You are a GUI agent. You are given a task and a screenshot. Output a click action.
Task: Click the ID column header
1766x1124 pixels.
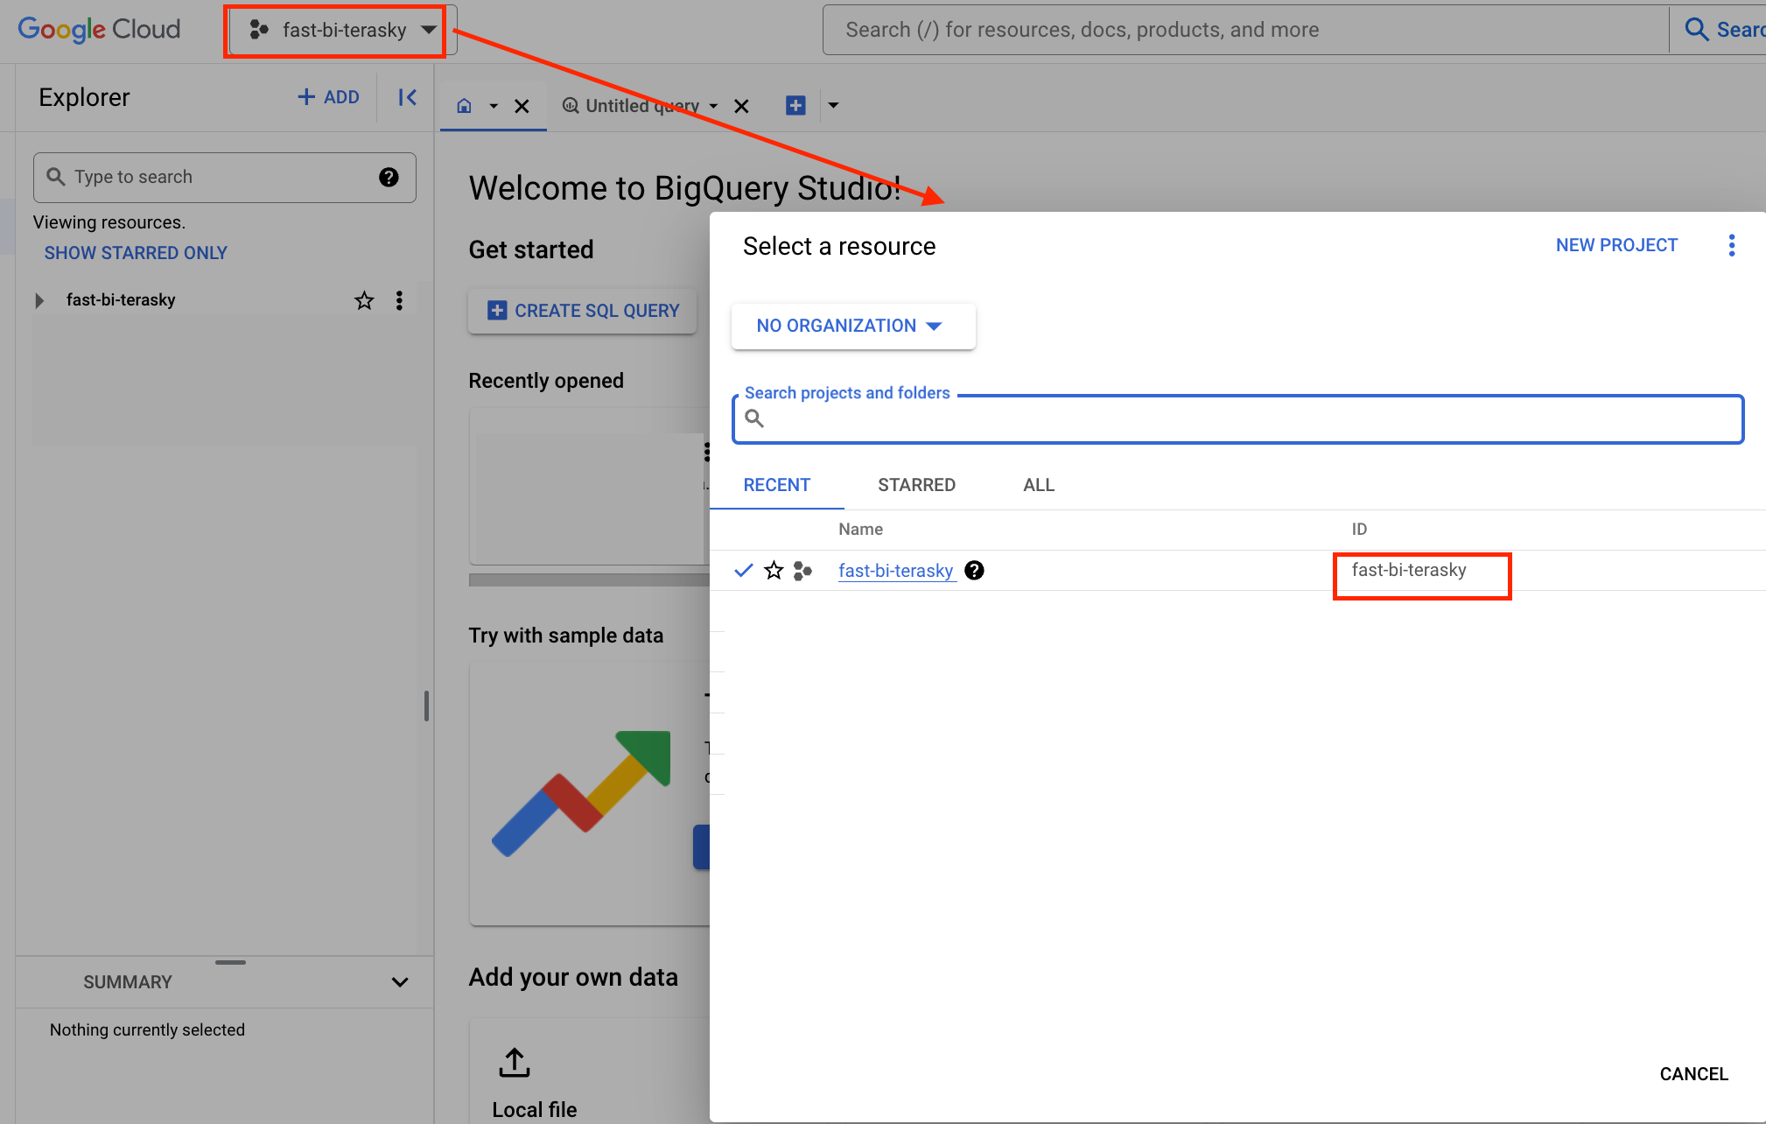point(1359,530)
